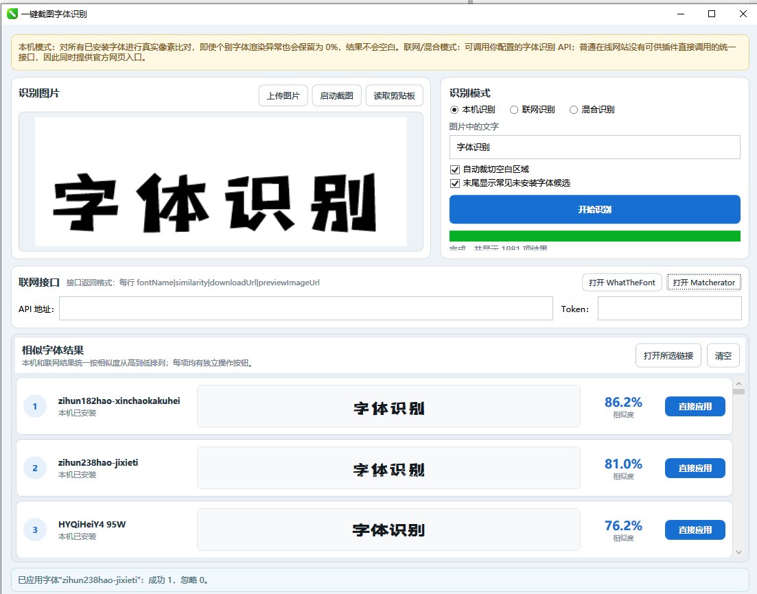Screen dimensions: 757x594
Task: Click the 接口返回格式 hint text
Action: click(193, 283)
